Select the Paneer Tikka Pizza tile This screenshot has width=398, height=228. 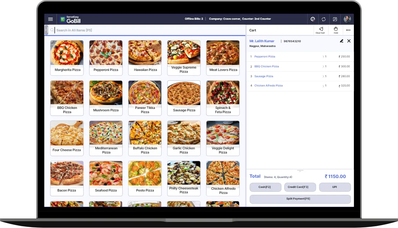tap(145, 98)
